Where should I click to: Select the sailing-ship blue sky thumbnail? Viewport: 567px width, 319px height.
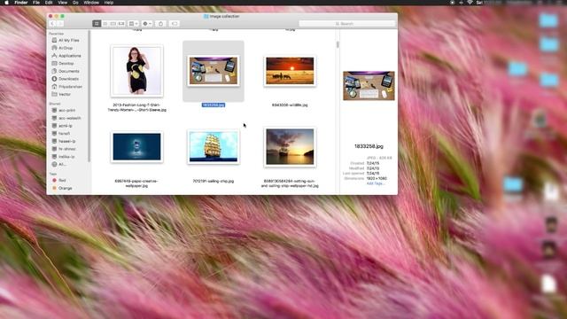(214, 147)
